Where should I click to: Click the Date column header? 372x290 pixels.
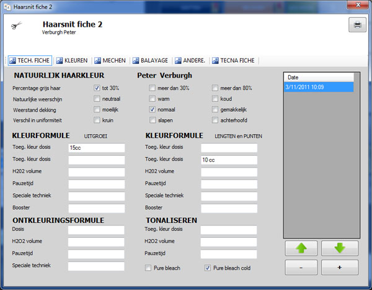pos(319,77)
